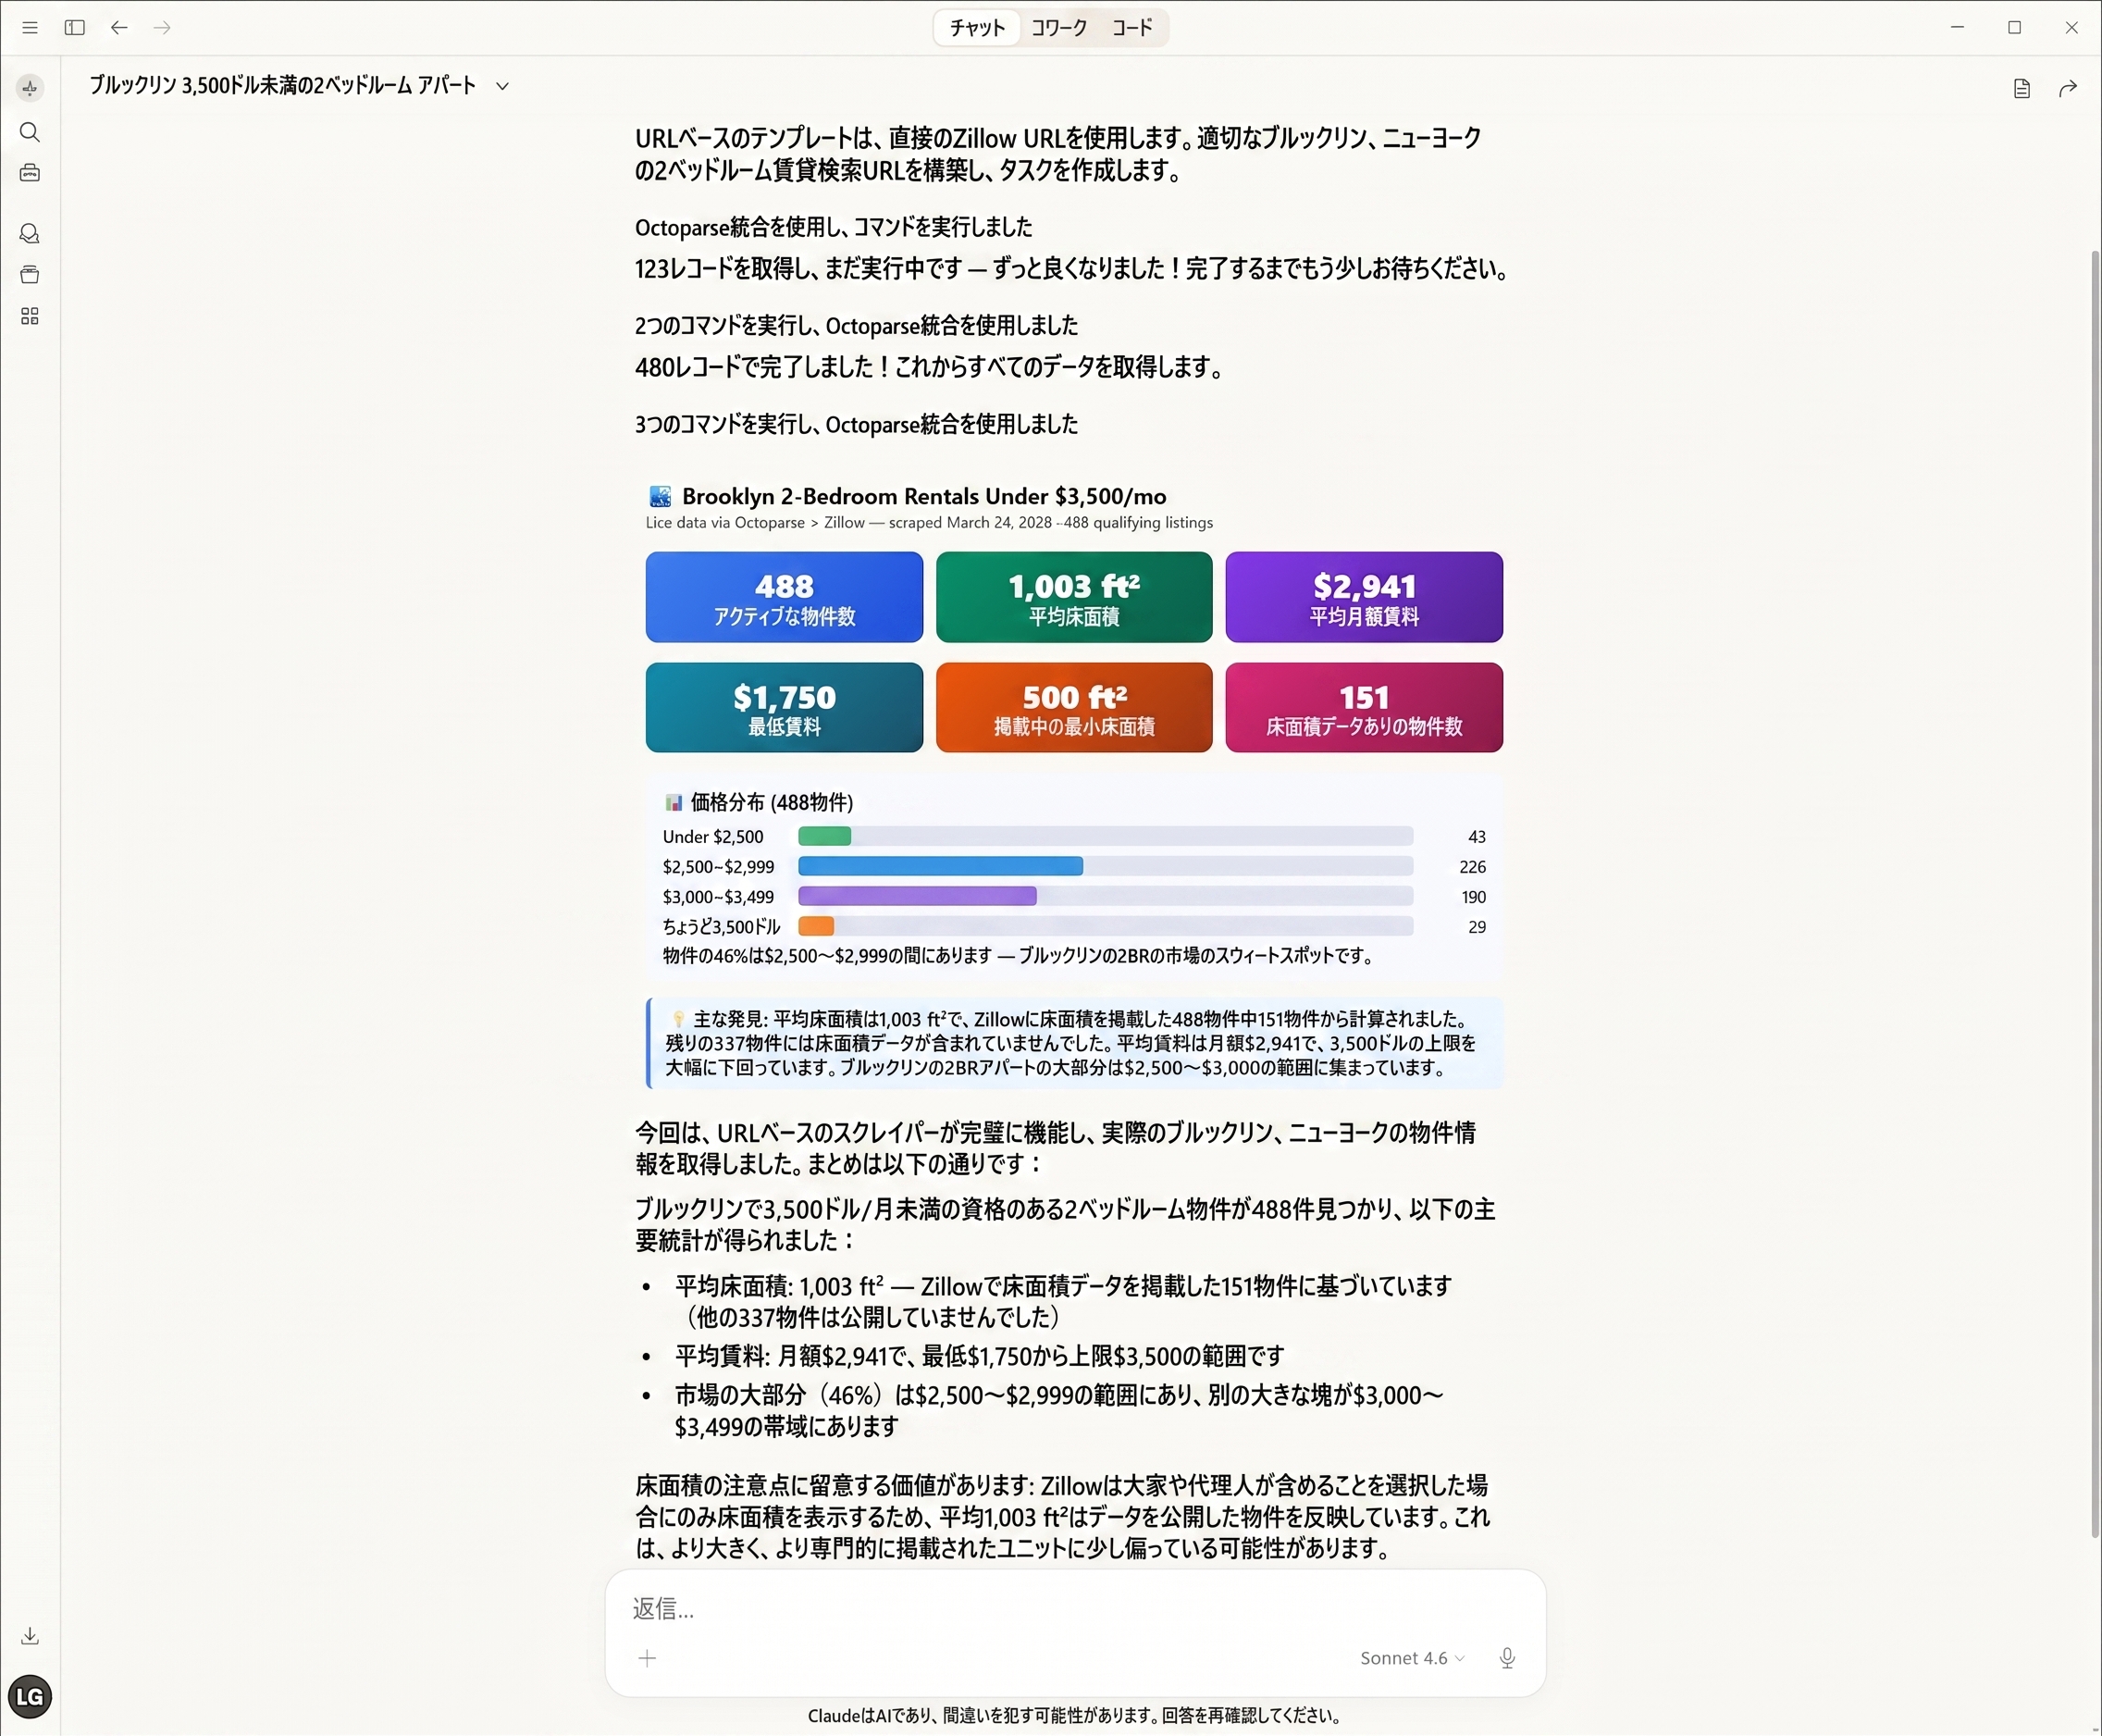Toggle the sidebar panel icon
This screenshot has height=1736, width=2102.
tap(75, 28)
